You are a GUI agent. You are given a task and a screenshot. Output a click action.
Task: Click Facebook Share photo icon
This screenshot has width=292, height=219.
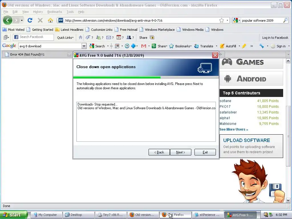152,37
